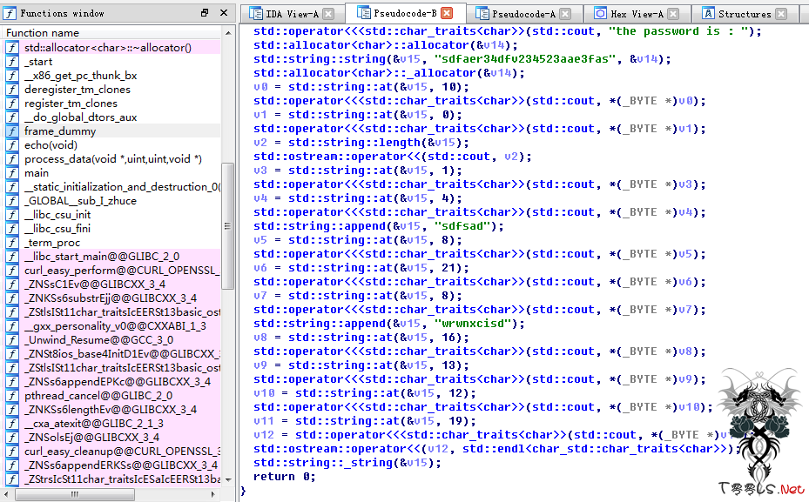Select the main function
809x502 pixels.
pyautogui.click(x=112, y=172)
